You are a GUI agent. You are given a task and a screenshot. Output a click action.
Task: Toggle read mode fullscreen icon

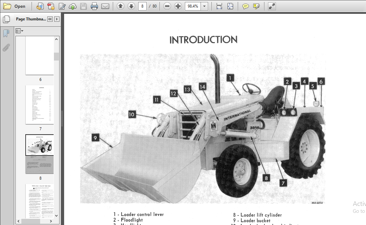(x=272, y=6)
